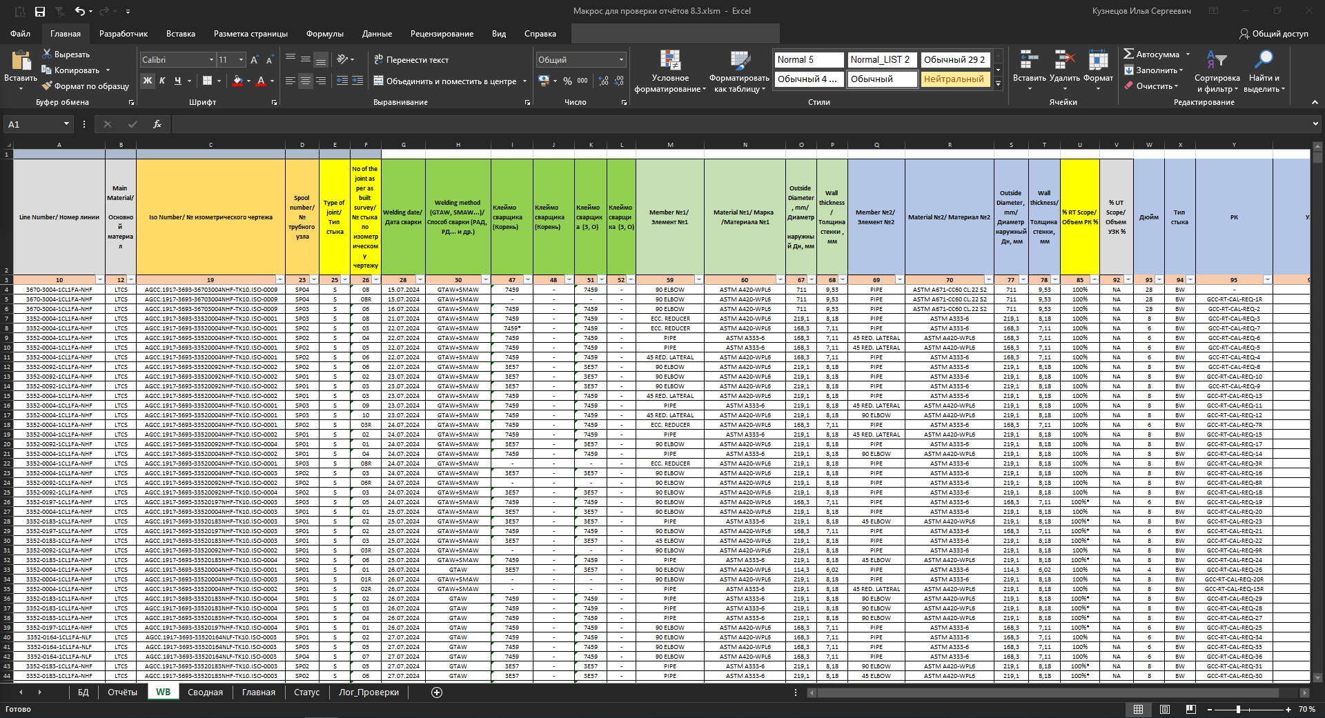Open the Formulas ribbon tab
The width and height of the screenshot is (1325, 718).
pos(324,34)
